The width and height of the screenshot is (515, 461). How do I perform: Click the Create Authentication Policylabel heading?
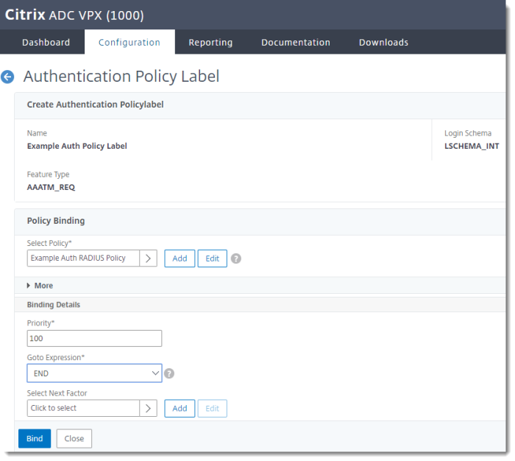pos(95,105)
